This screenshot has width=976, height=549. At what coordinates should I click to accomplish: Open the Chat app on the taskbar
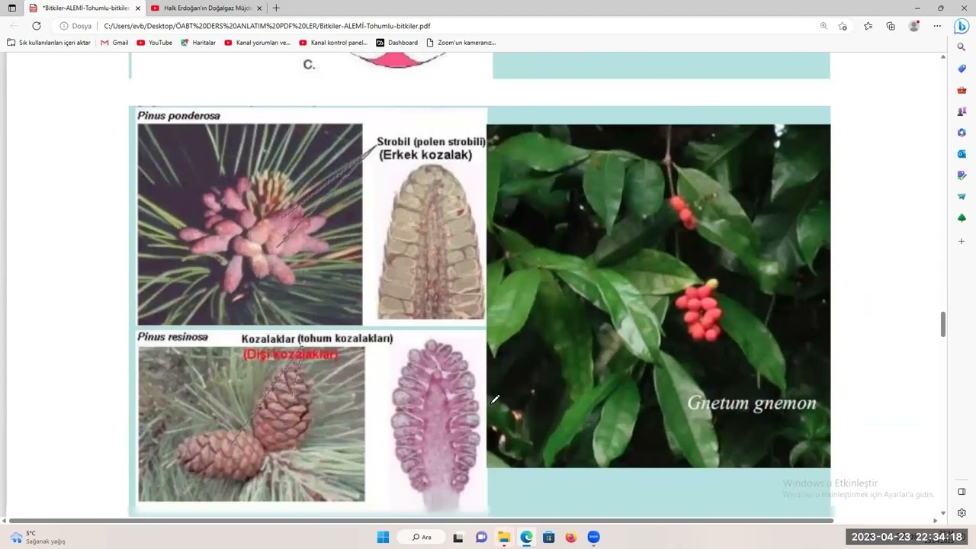[481, 538]
